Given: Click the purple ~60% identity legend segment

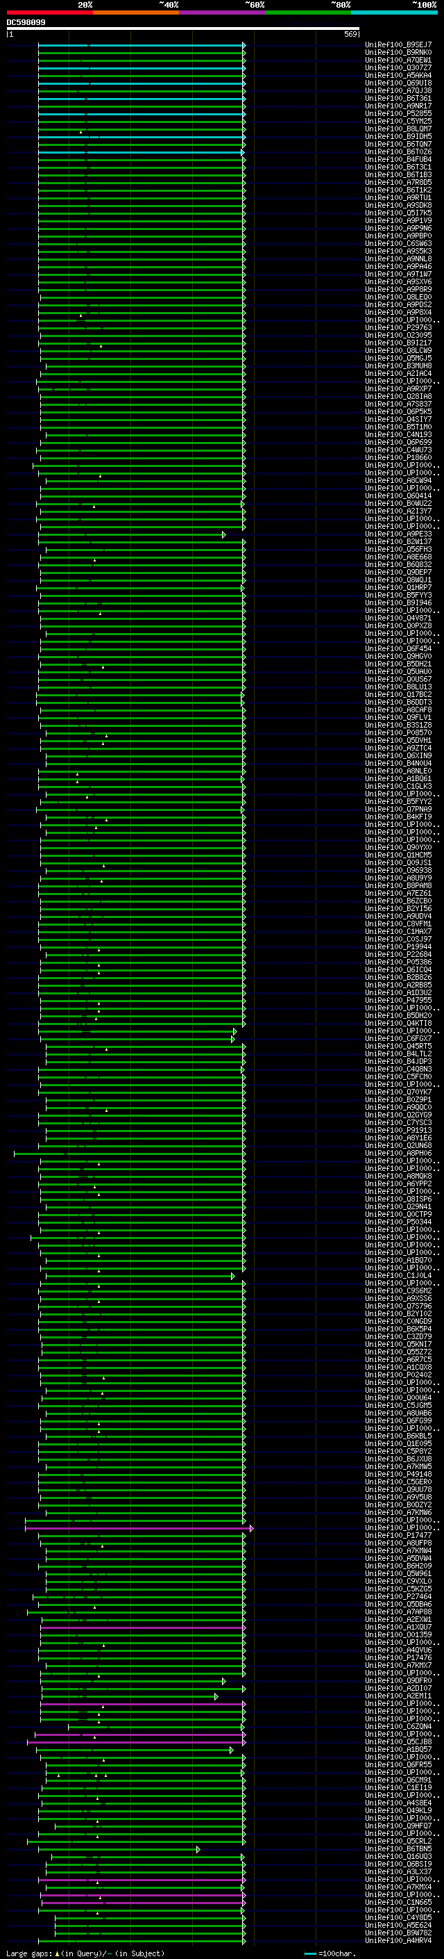Looking at the screenshot, I should pyautogui.click(x=221, y=13).
